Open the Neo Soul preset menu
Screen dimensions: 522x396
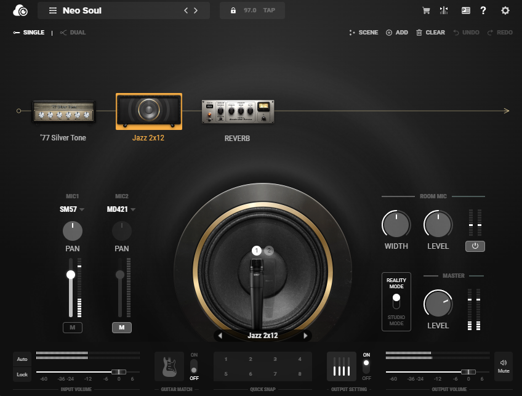pyautogui.click(x=53, y=10)
